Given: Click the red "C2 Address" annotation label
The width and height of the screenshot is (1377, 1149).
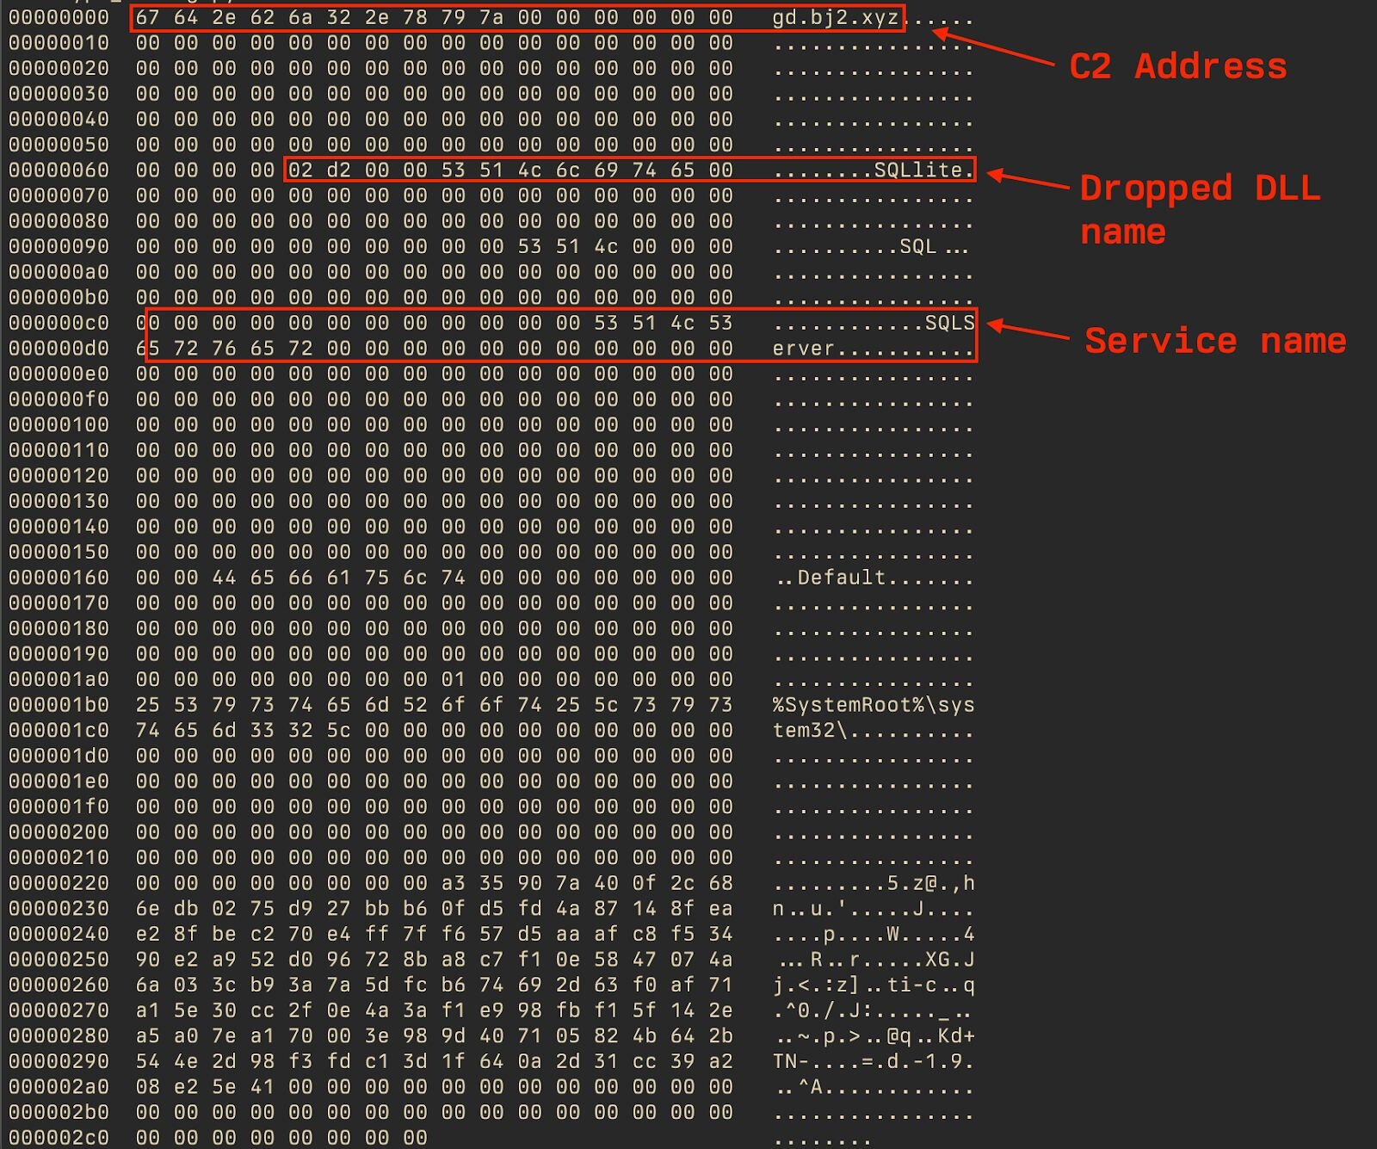Looking at the screenshot, I should tap(1177, 67).
